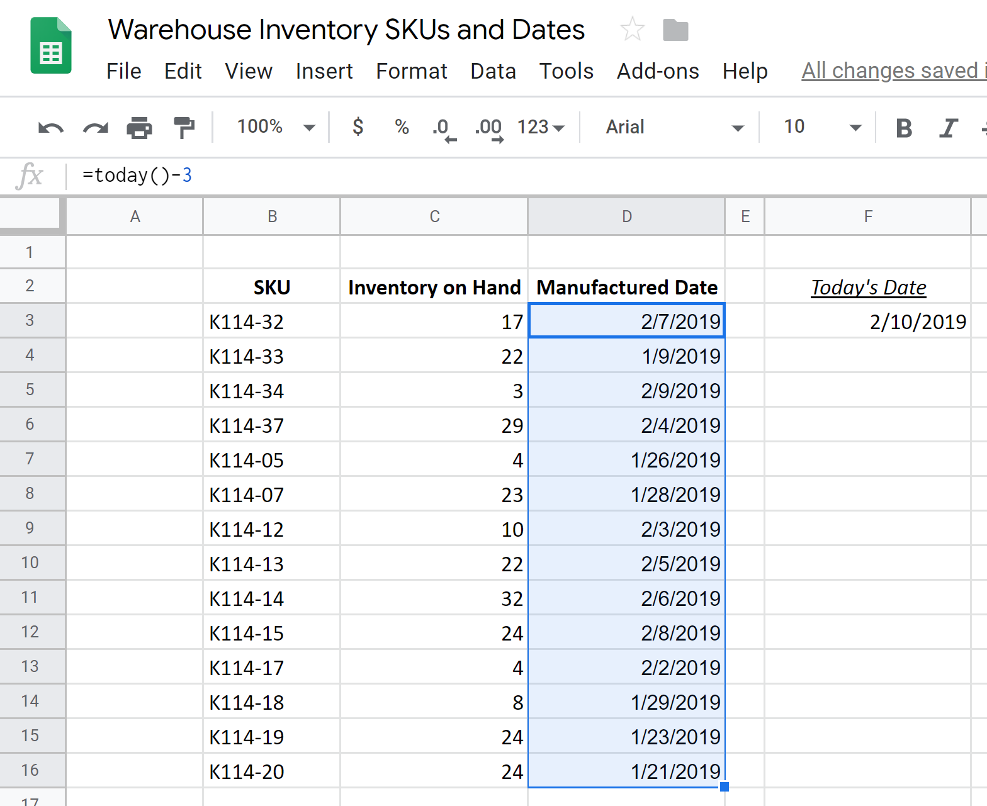Screen dimensions: 987x806
Task: Select column D header
Action: pyautogui.click(x=626, y=216)
